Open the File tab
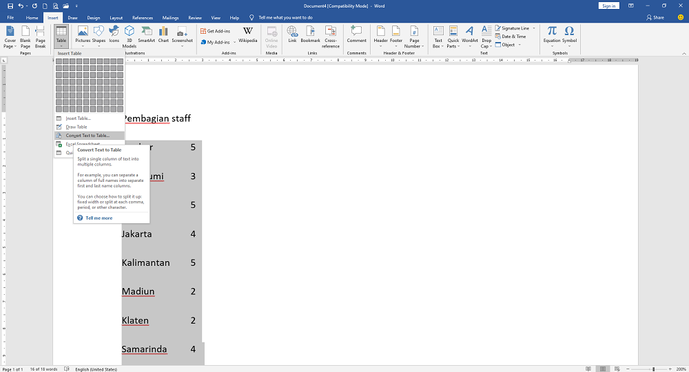689x372 pixels. [x=10, y=18]
